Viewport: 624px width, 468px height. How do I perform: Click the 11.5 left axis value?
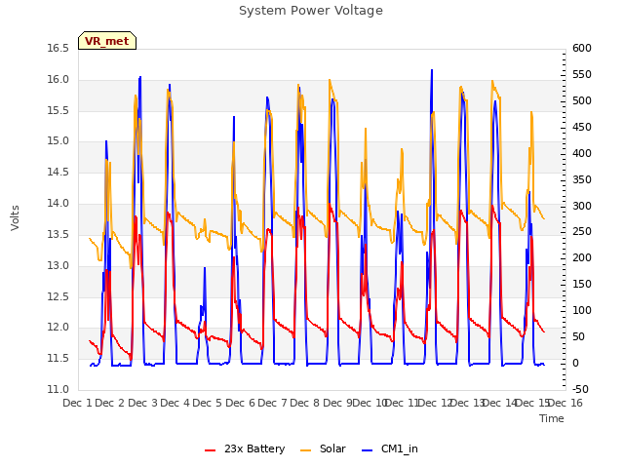pyautogui.click(x=58, y=359)
